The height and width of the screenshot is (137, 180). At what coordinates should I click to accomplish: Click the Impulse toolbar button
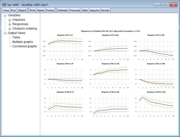[94, 10]
